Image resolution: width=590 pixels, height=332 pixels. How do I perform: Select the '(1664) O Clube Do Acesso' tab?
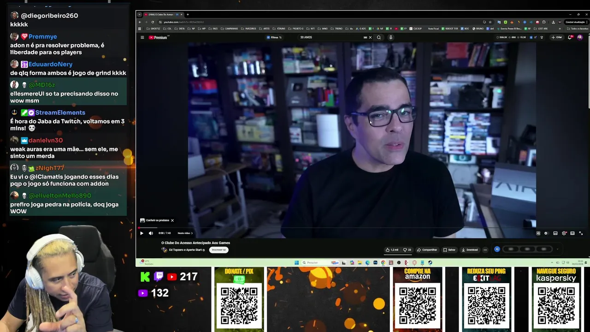(x=164, y=14)
